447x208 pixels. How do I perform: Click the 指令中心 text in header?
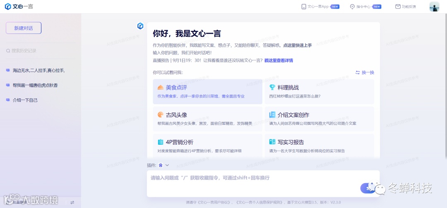[363, 7]
